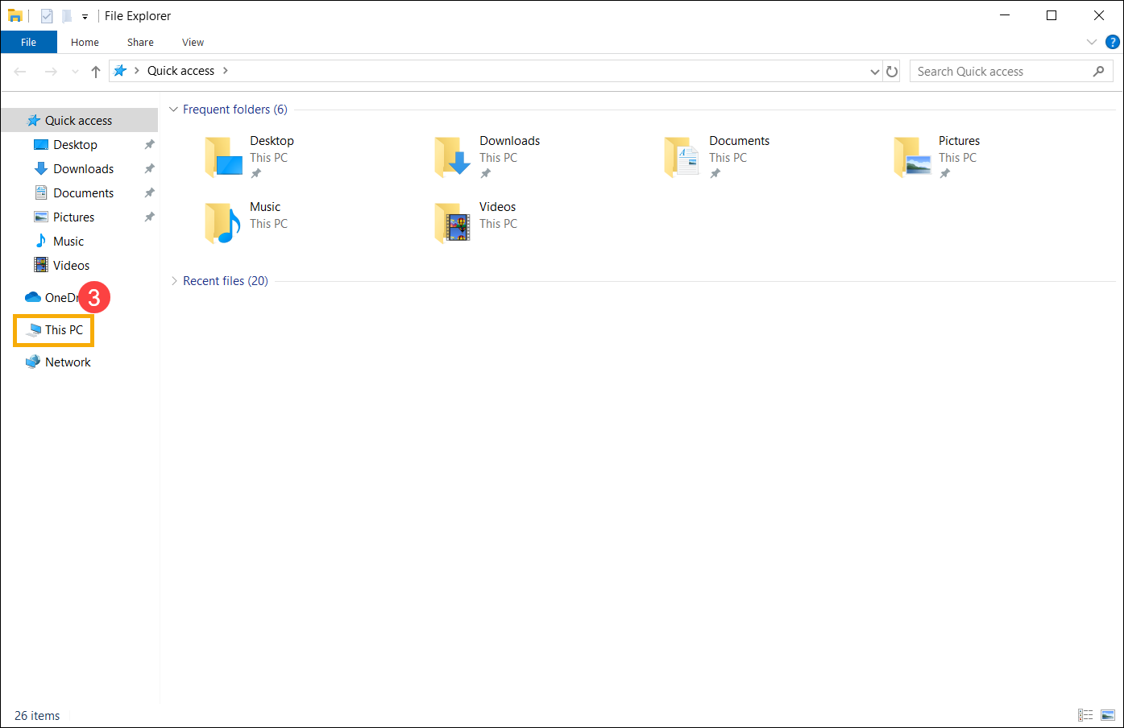The height and width of the screenshot is (728, 1124).
Task: Click the OneDrive cloud icon
Action: click(33, 297)
